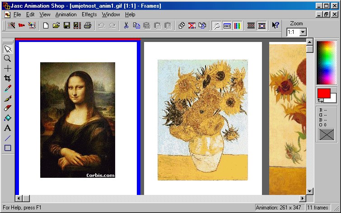This screenshot has height=213, width=341.
Task: Open the Help menu
Action: 130,14
